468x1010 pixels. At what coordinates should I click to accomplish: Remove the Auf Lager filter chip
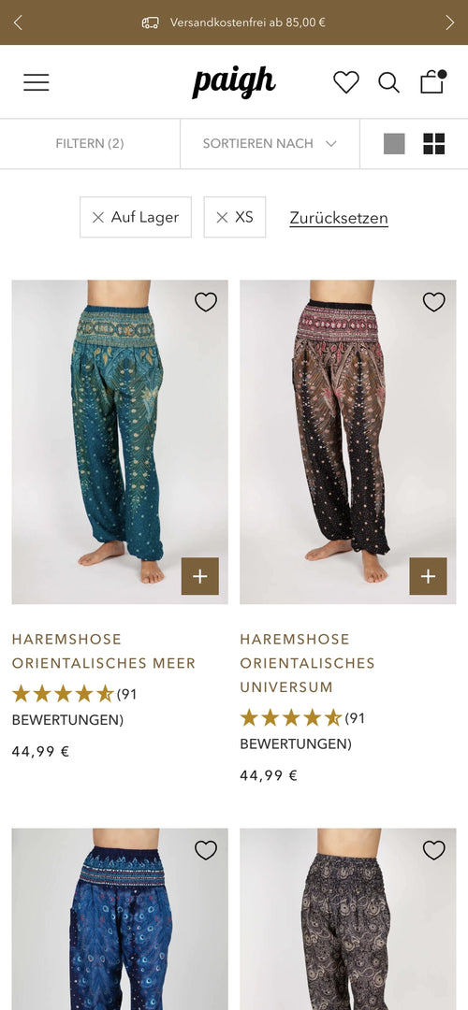[136, 217]
